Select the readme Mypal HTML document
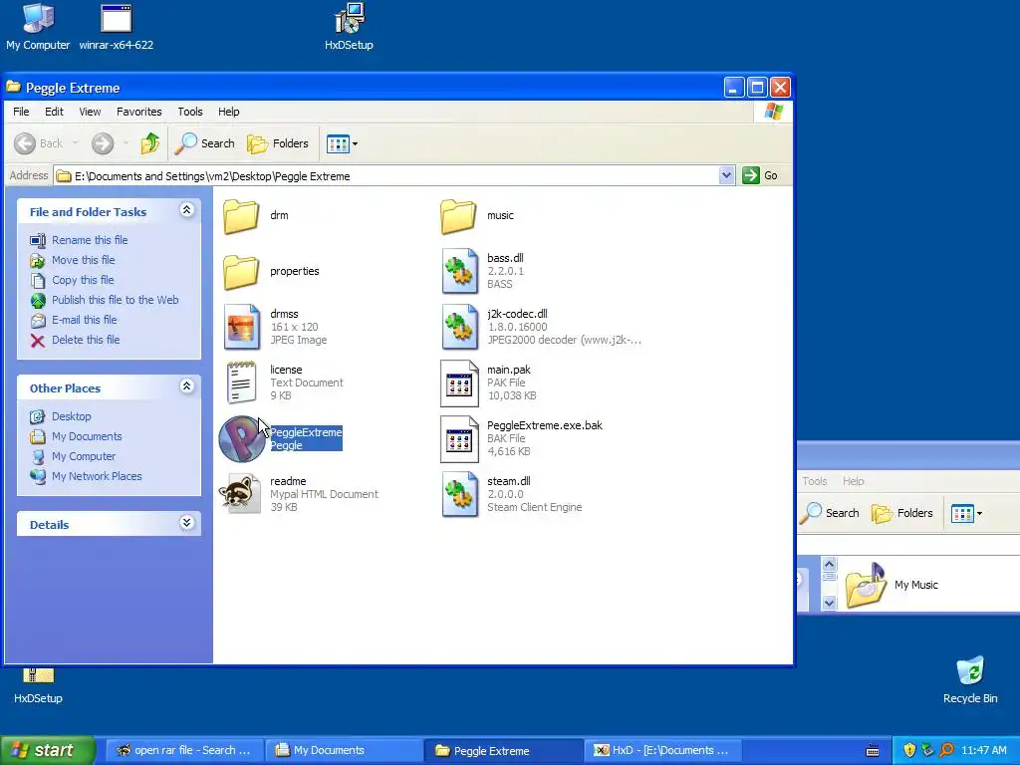 tap(239, 494)
